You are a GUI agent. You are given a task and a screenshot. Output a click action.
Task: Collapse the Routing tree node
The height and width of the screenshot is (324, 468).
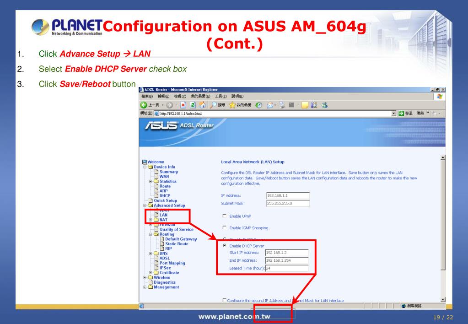[x=151, y=234]
